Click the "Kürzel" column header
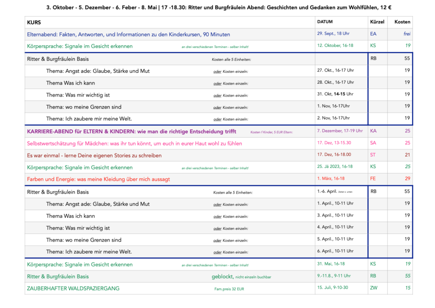 [377, 22]
